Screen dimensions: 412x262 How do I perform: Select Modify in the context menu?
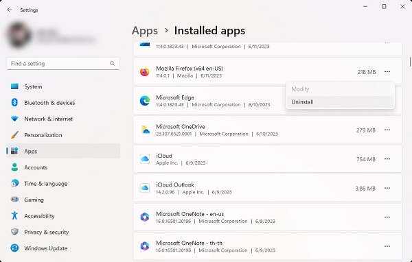pos(340,89)
